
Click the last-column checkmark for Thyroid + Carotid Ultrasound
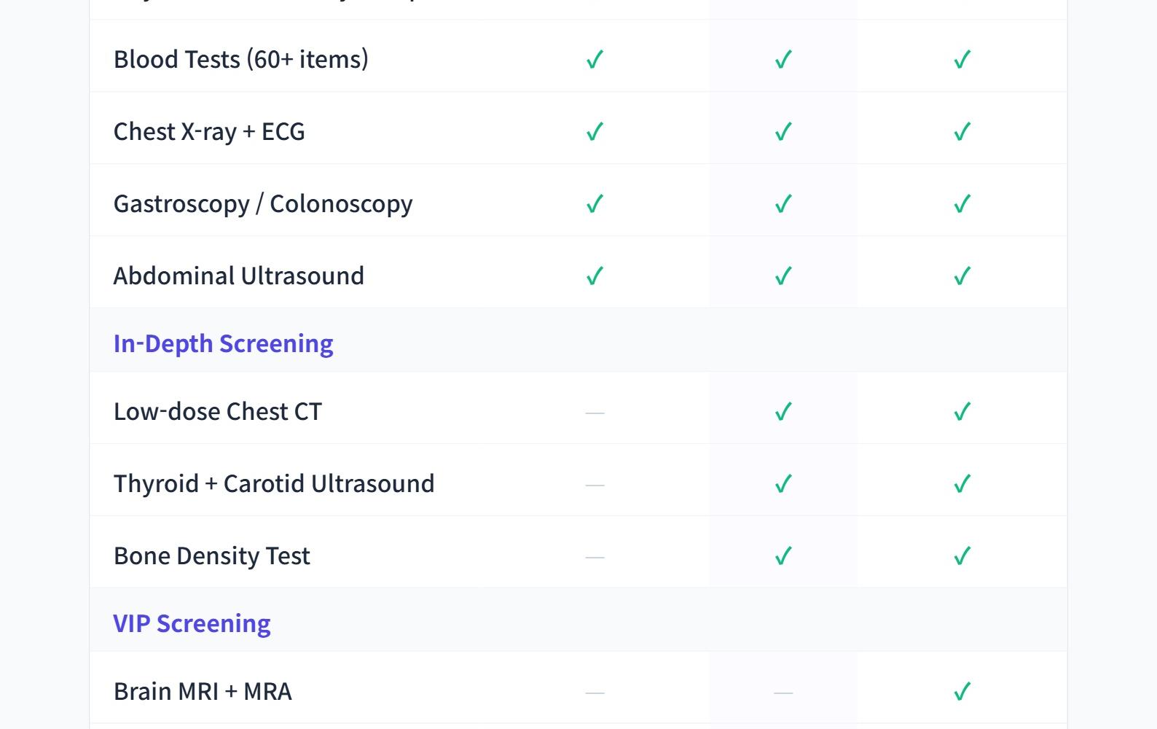[962, 483]
